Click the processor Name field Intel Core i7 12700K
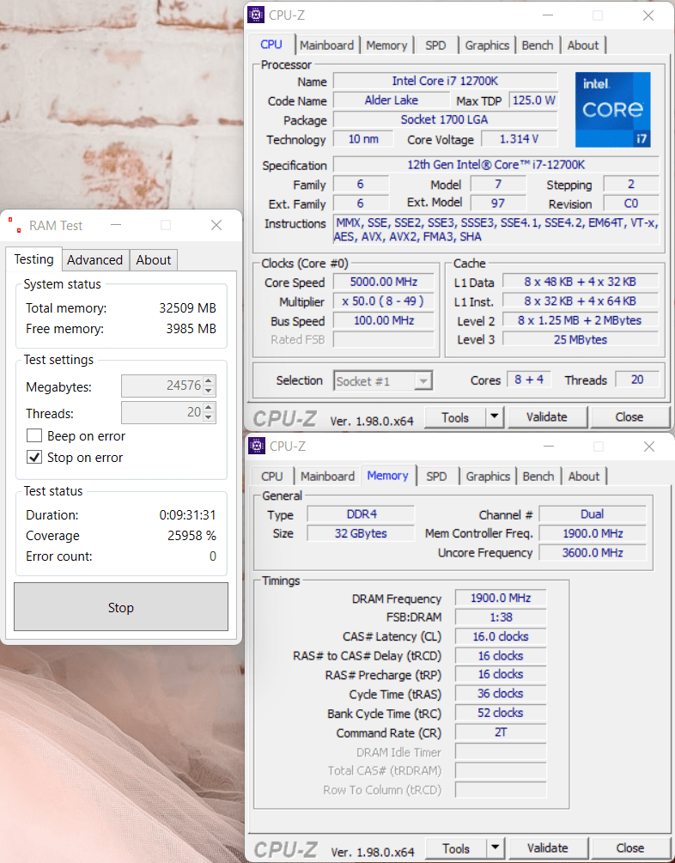The image size is (675, 863). tap(445, 81)
